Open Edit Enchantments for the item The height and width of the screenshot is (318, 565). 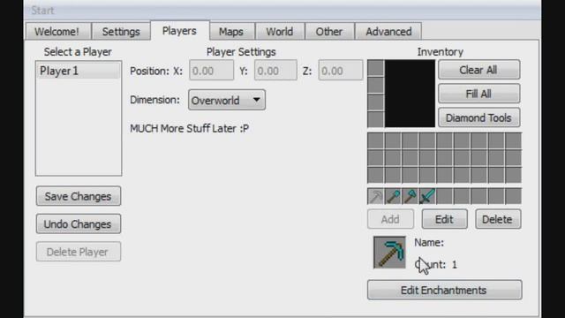tap(444, 290)
